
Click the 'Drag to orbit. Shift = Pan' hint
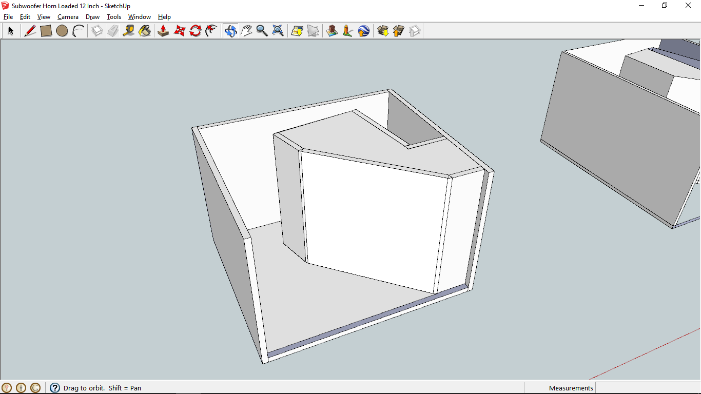102,388
